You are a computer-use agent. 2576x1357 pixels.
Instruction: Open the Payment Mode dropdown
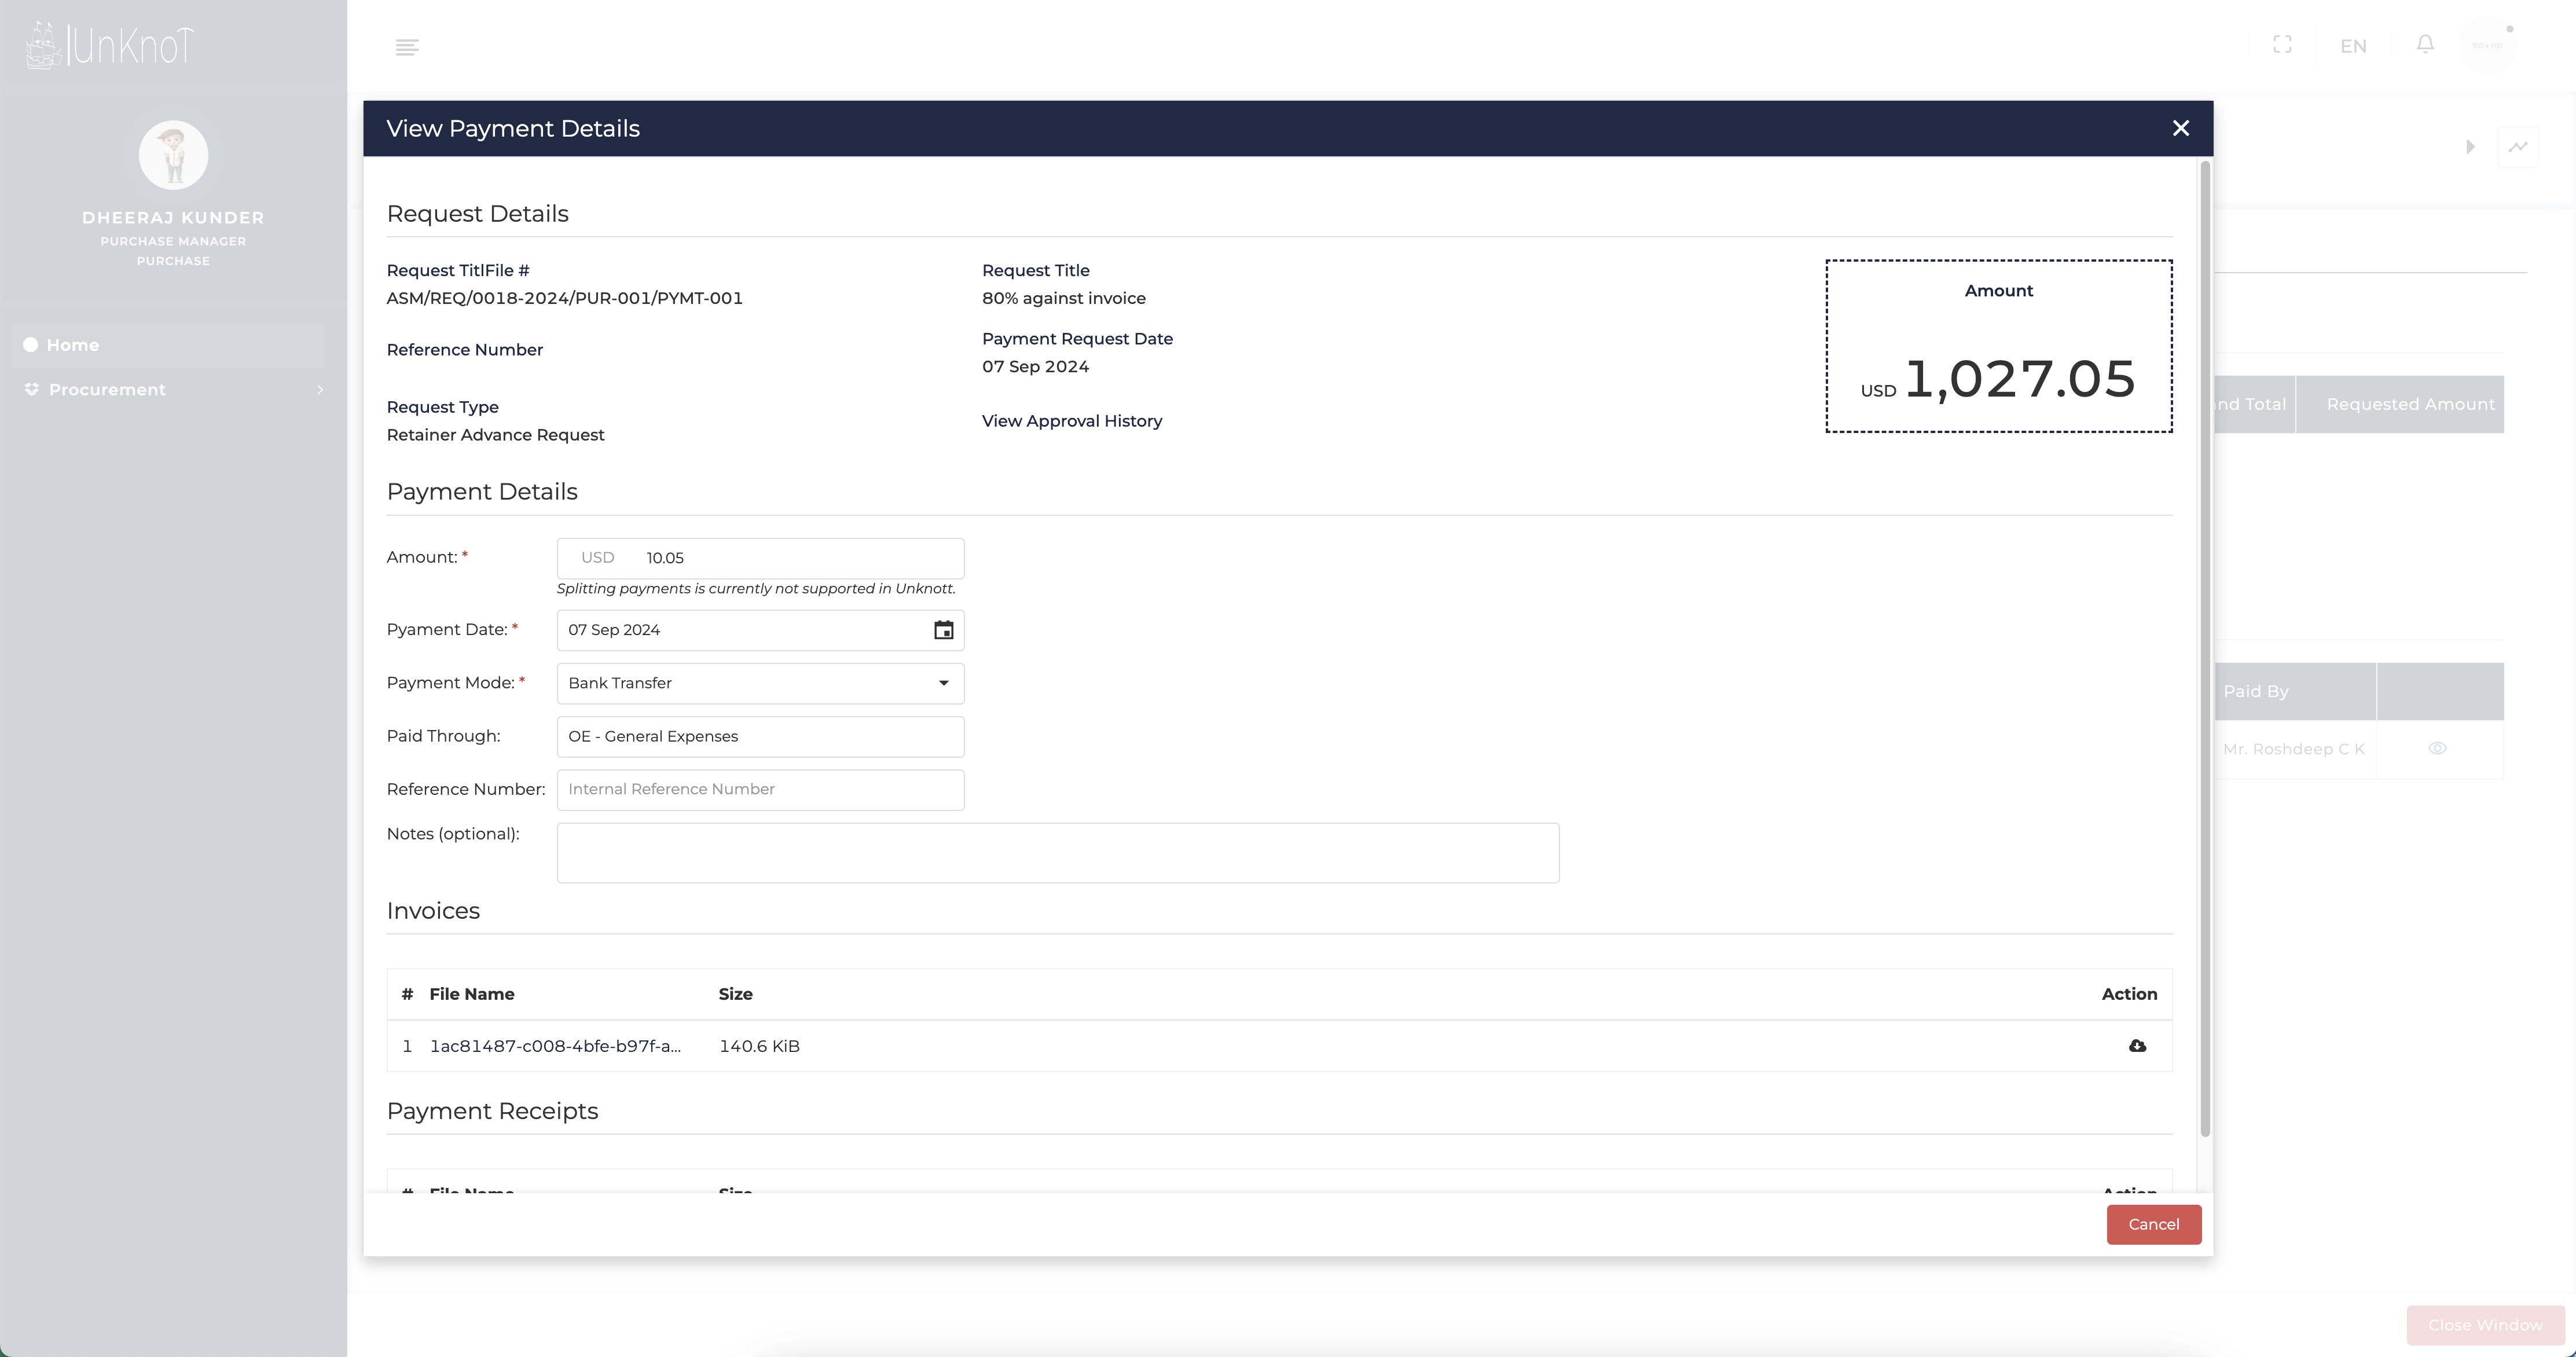[760, 683]
